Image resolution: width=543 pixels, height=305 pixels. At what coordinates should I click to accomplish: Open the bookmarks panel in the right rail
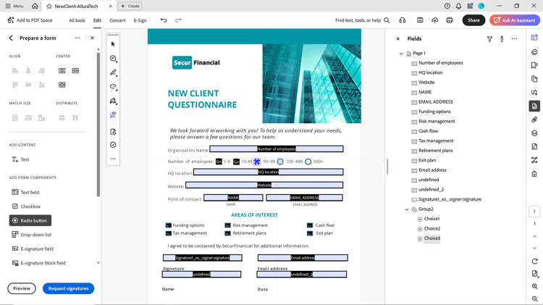tap(534, 65)
